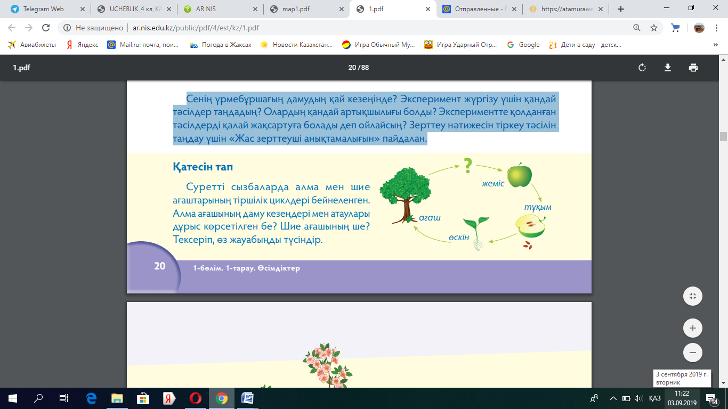Reload the current page
Viewport: 728px width, 409px height.
tap(46, 28)
